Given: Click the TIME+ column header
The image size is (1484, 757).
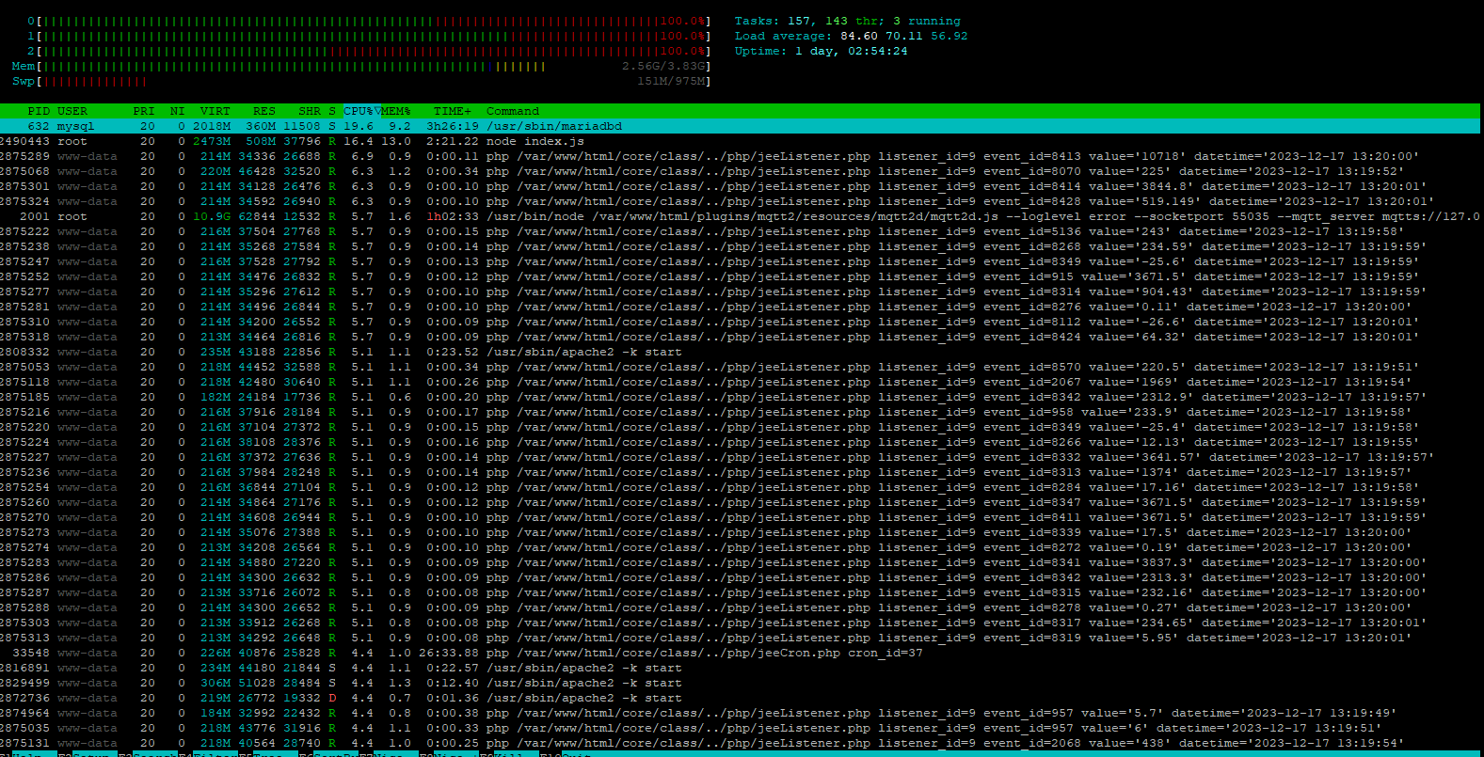Looking at the screenshot, I should 453,111.
